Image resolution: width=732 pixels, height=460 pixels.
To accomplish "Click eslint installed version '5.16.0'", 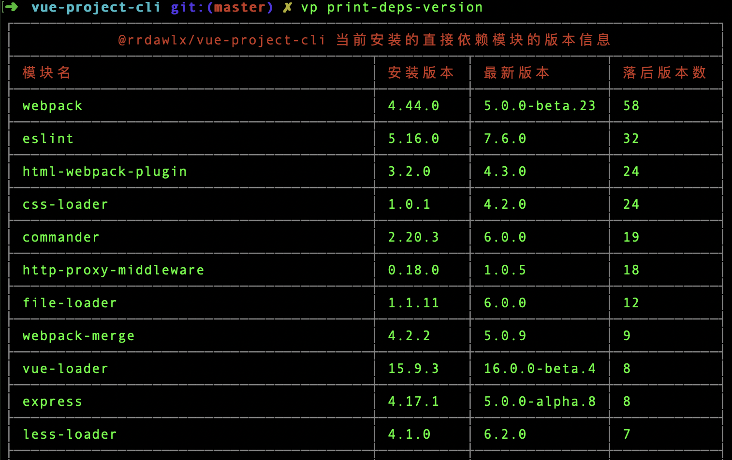I will tap(414, 139).
